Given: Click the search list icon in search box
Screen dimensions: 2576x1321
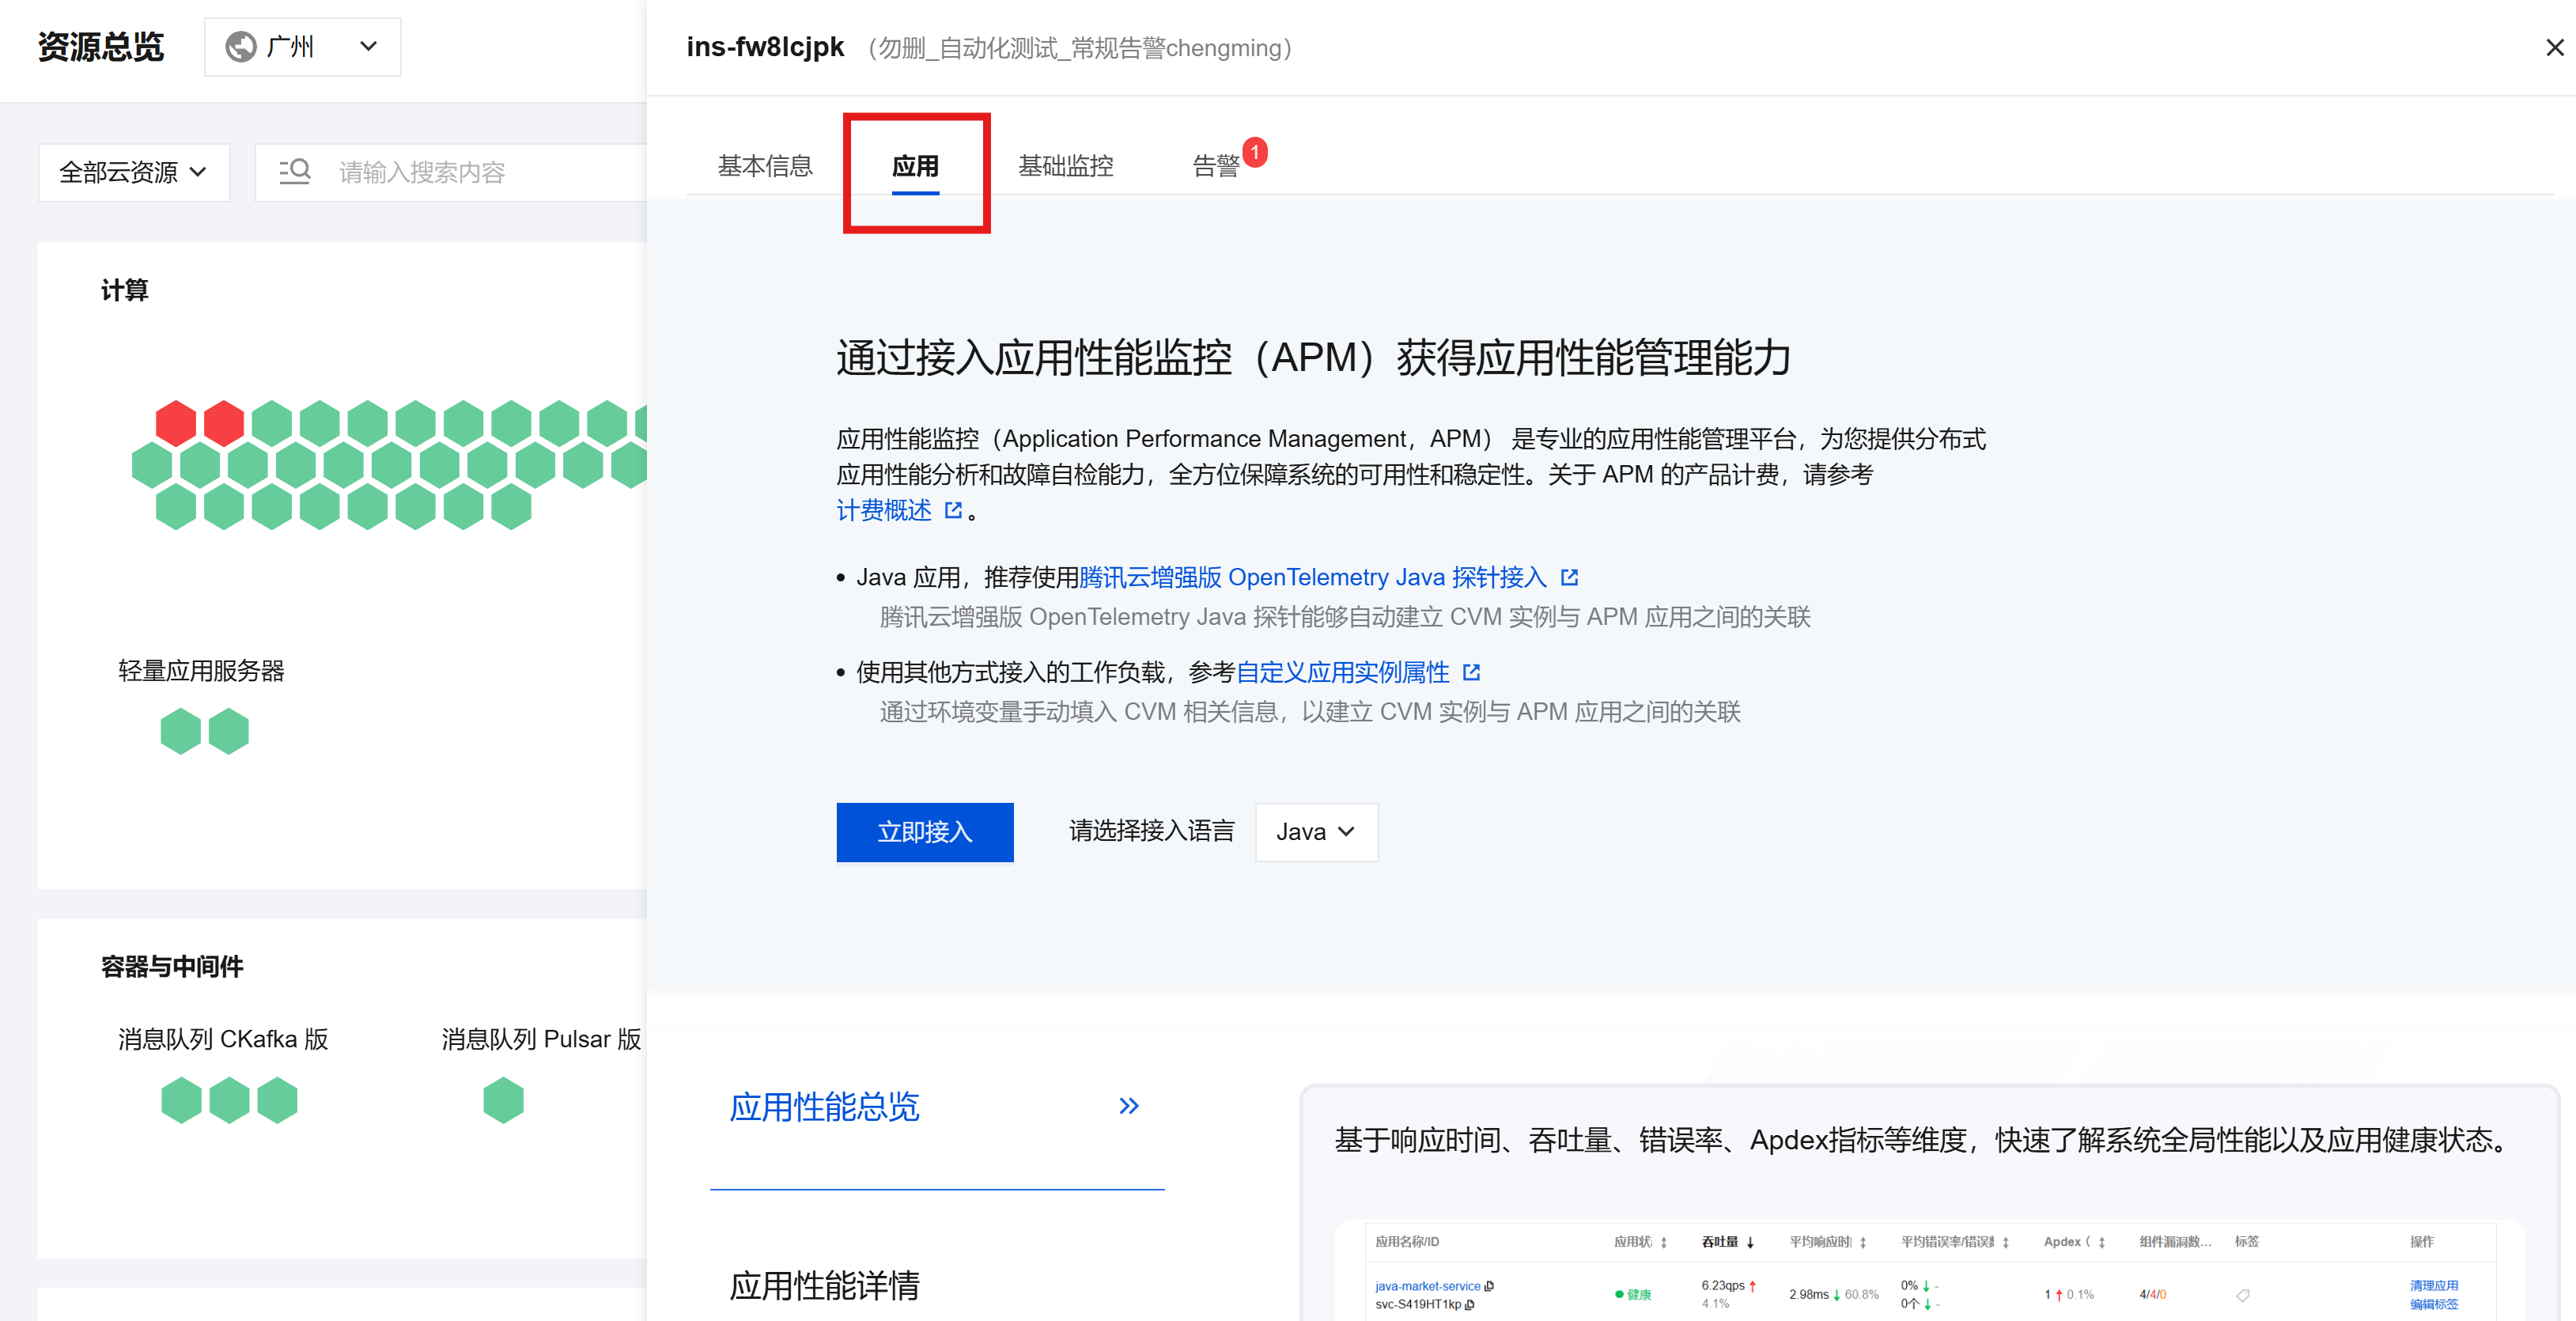Looking at the screenshot, I should coord(294,171).
